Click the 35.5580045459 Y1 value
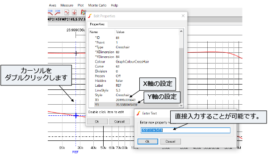Viewport: 268px width, 161px height. (x=126, y=105)
